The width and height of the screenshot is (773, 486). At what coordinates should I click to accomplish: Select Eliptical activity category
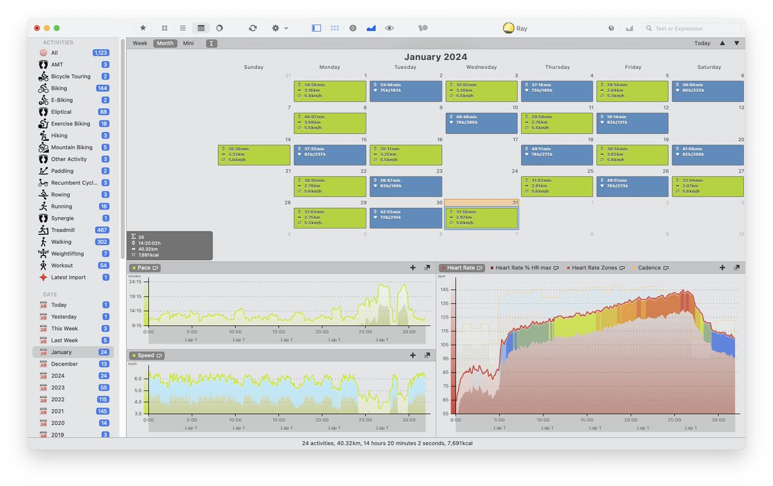tap(73, 112)
